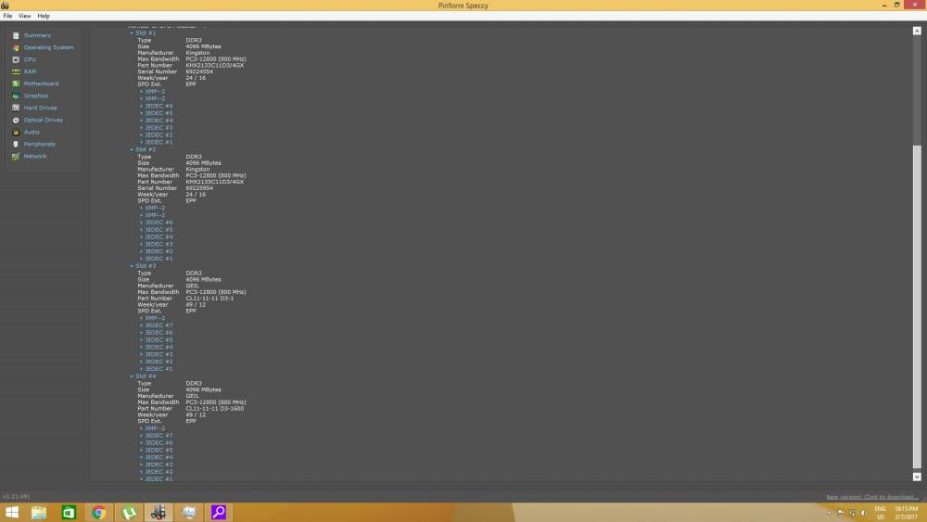Select Slot #2 part number KHX2133C11D3/4GX
927x522 pixels.
click(215, 182)
